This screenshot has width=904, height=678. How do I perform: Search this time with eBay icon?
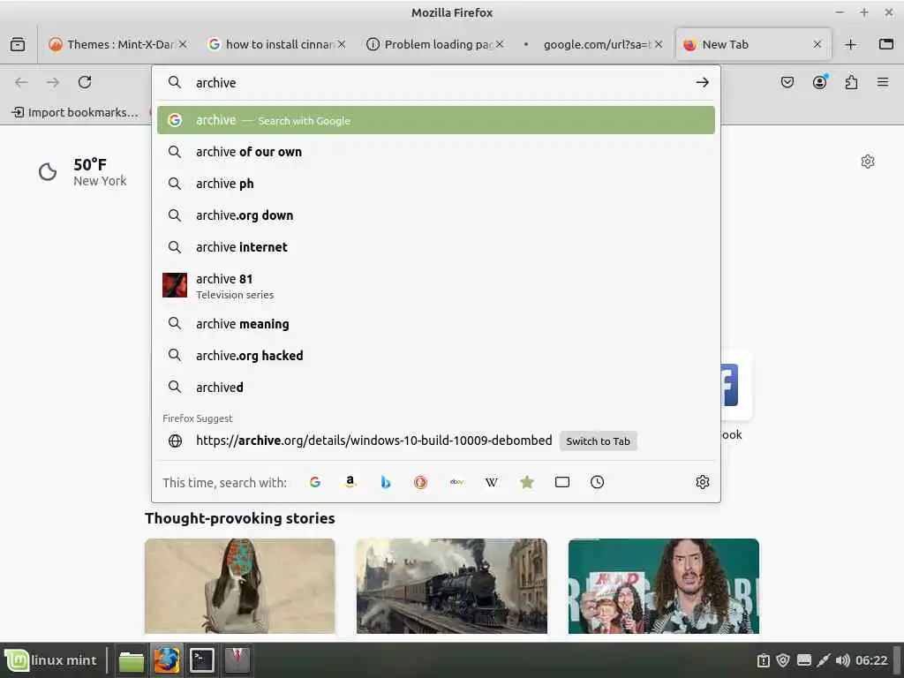pos(456,482)
